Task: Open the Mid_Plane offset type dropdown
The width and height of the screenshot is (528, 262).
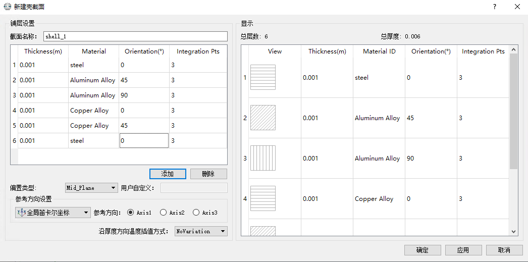Action: pos(91,188)
